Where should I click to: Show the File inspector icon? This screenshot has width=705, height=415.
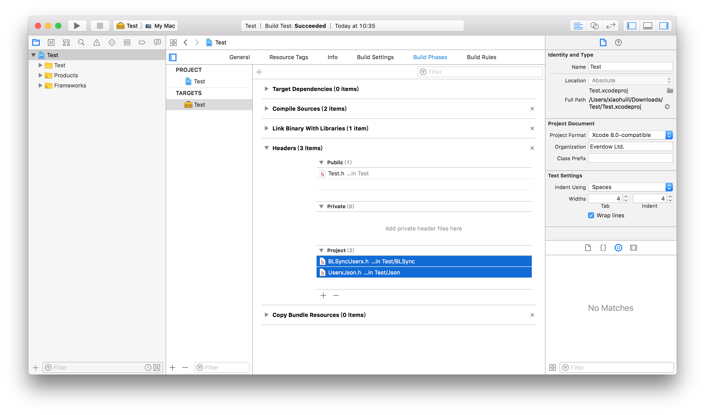click(x=603, y=42)
